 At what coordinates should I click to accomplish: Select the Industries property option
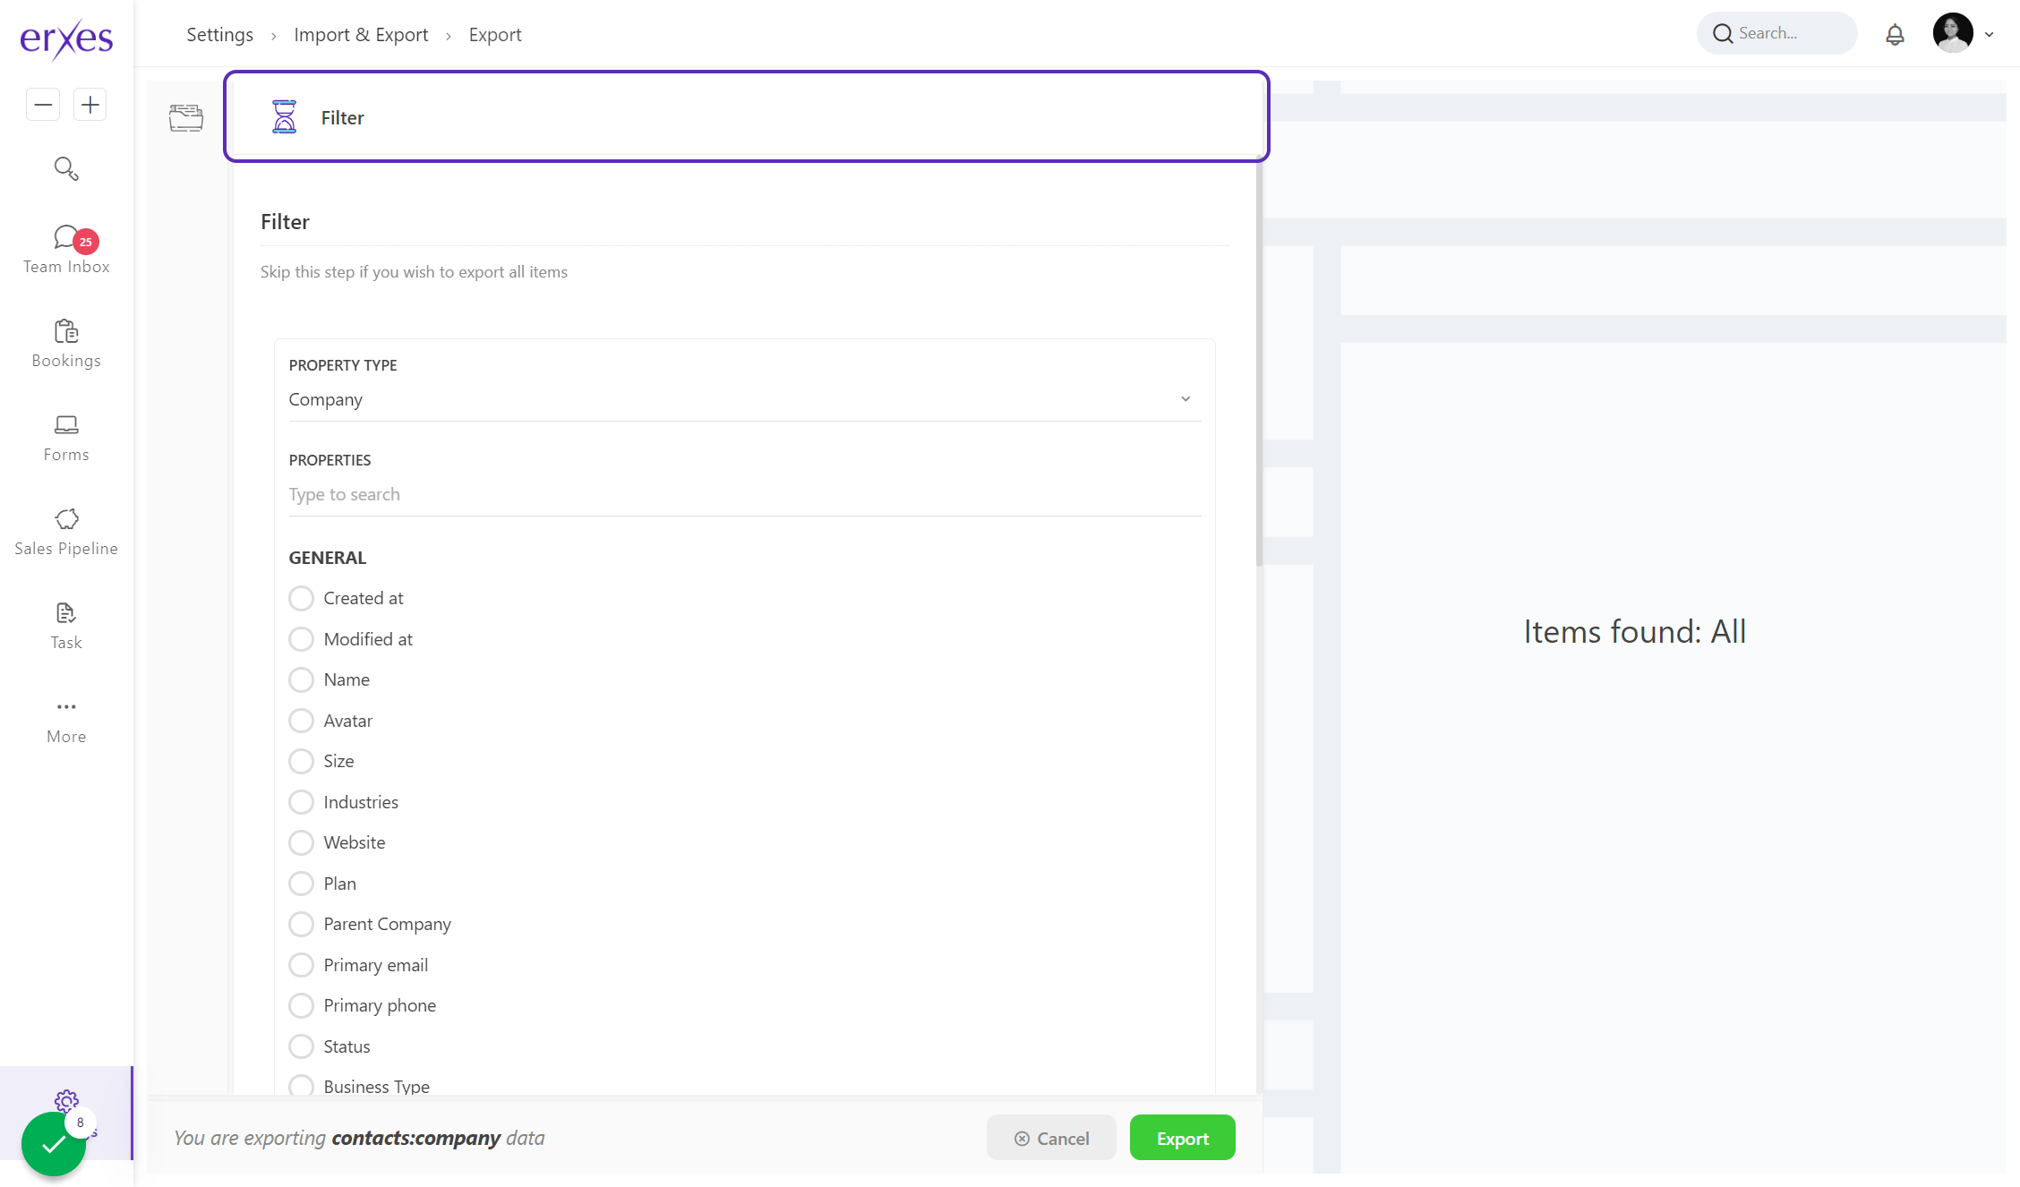tap(302, 802)
